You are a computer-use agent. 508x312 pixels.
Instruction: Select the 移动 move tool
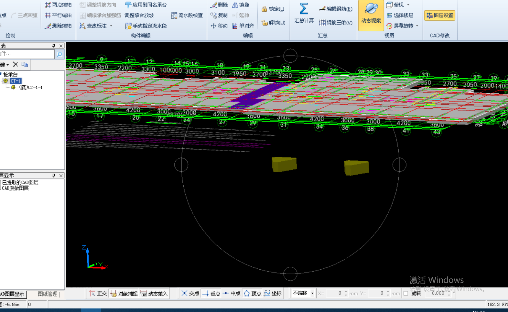pyautogui.click(x=219, y=26)
